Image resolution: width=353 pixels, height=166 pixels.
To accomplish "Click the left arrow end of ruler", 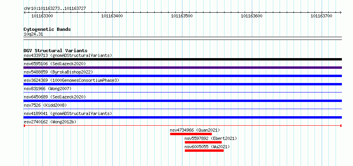I will point(25,12).
